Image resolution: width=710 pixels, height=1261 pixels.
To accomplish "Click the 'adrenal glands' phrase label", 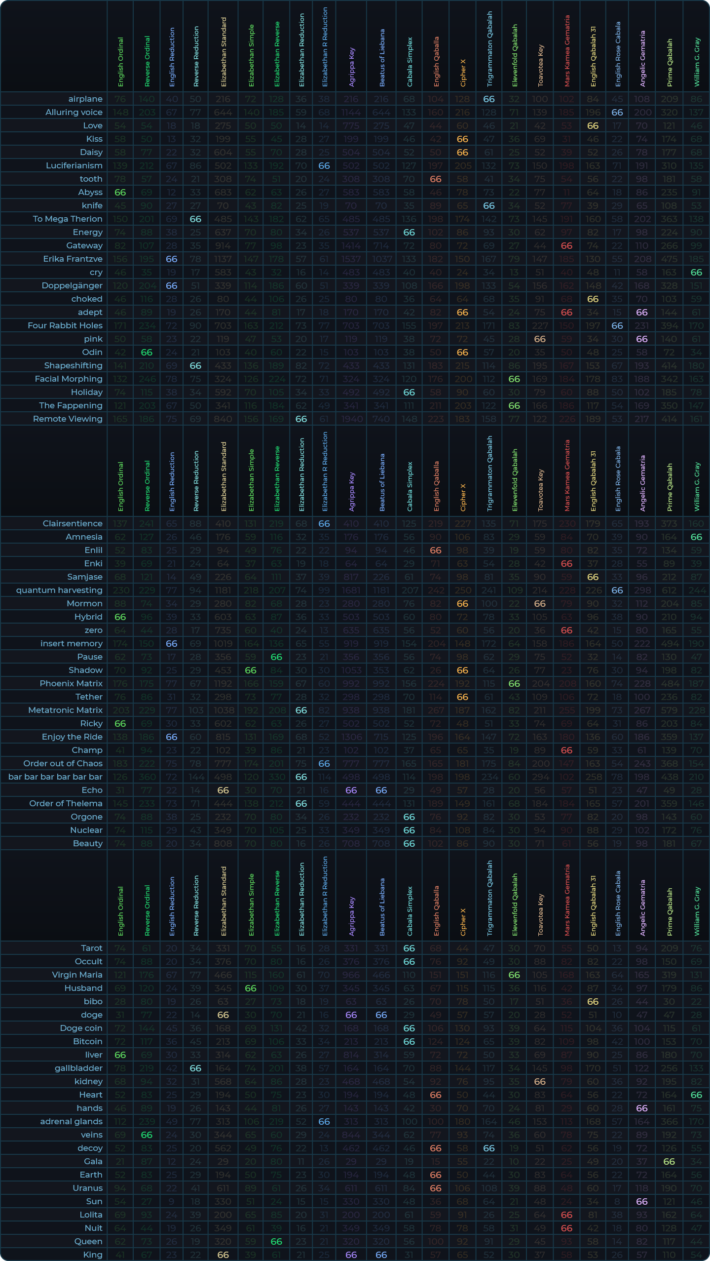I will 71,1122.
